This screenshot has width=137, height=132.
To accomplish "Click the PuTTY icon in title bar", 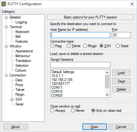I will pyautogui.click(x=4, y=4).
